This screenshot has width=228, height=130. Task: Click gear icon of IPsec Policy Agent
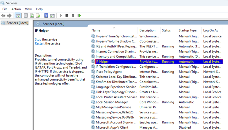[93, 71]
